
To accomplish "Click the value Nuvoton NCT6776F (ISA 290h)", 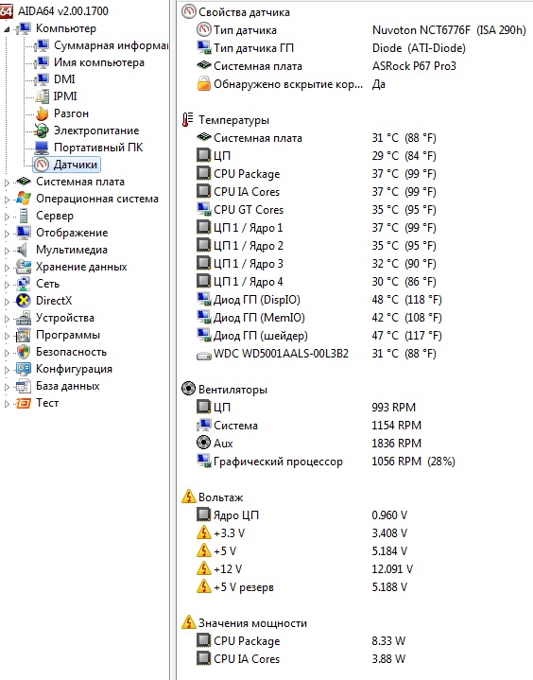I will [x=449, y=30].
